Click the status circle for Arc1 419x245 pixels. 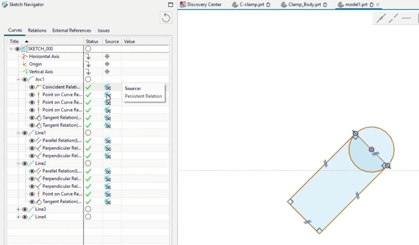tap(88, 79)
